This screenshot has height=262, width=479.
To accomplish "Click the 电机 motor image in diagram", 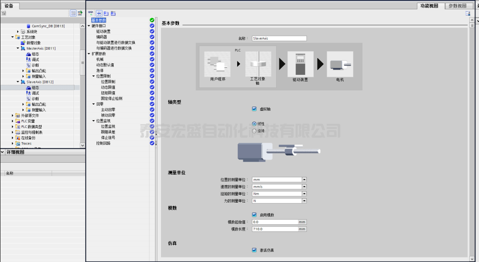I will [340, 64].
